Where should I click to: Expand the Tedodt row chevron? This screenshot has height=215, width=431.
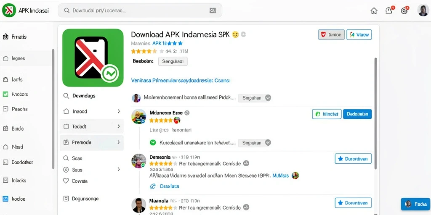pos(119,126)
